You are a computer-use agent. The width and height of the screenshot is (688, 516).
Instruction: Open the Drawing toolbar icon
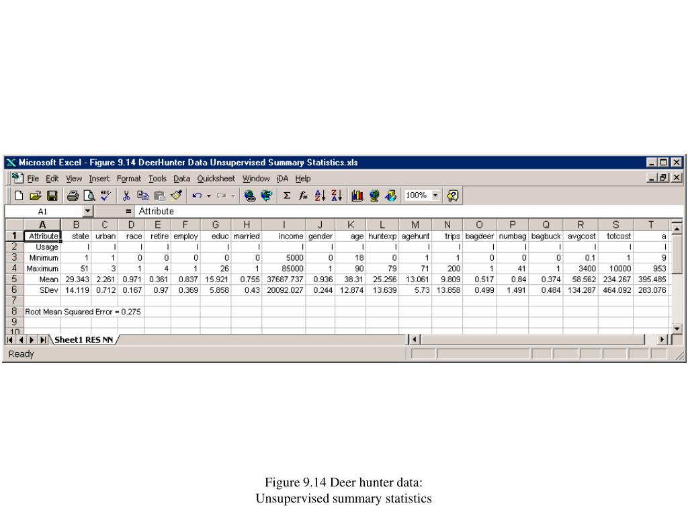tap(390, 196)
